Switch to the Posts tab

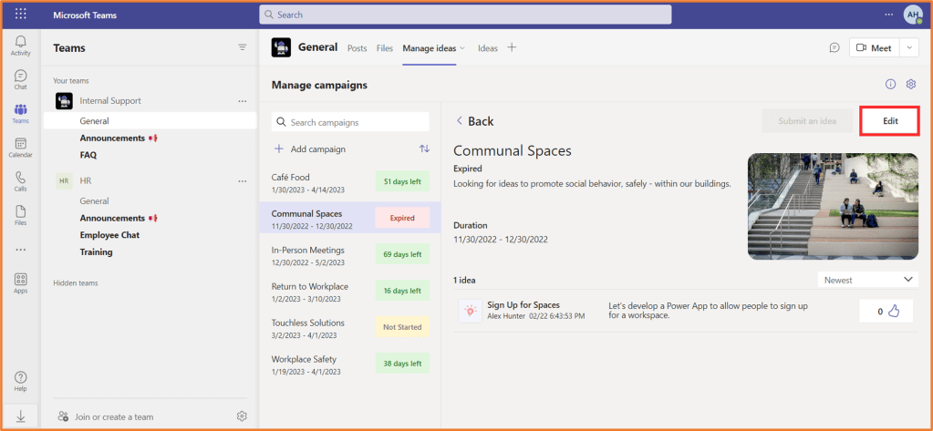(x=357, y=48)
